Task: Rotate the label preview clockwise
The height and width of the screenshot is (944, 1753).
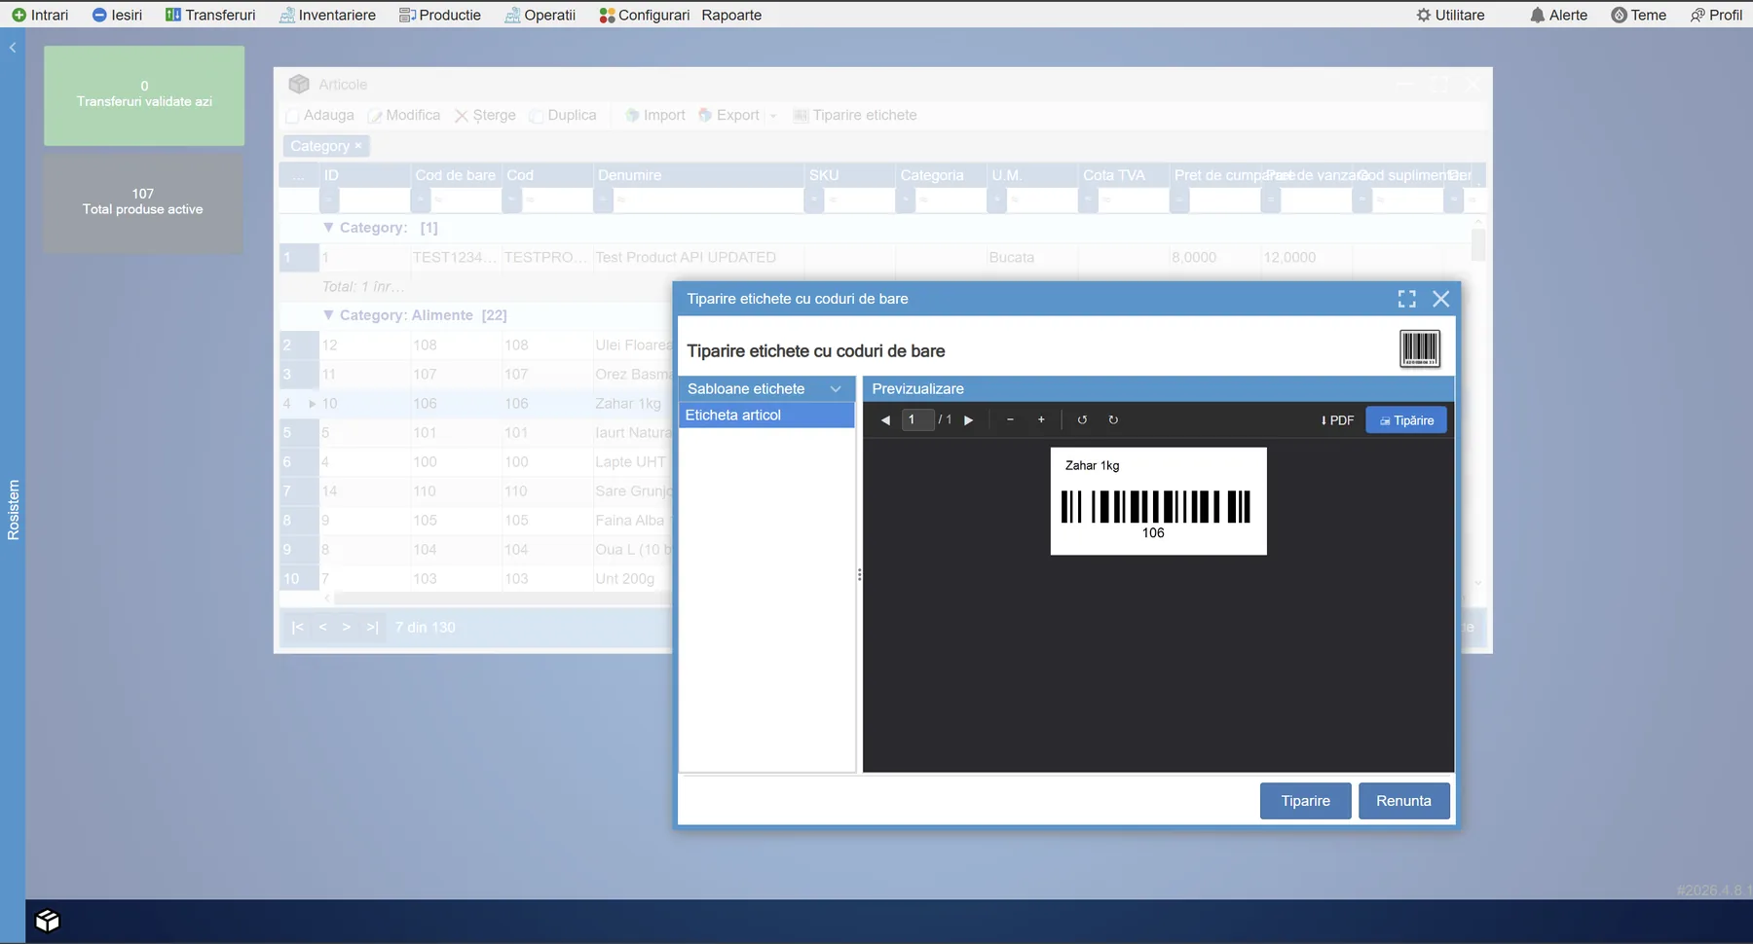Action: click(1113, 419)
